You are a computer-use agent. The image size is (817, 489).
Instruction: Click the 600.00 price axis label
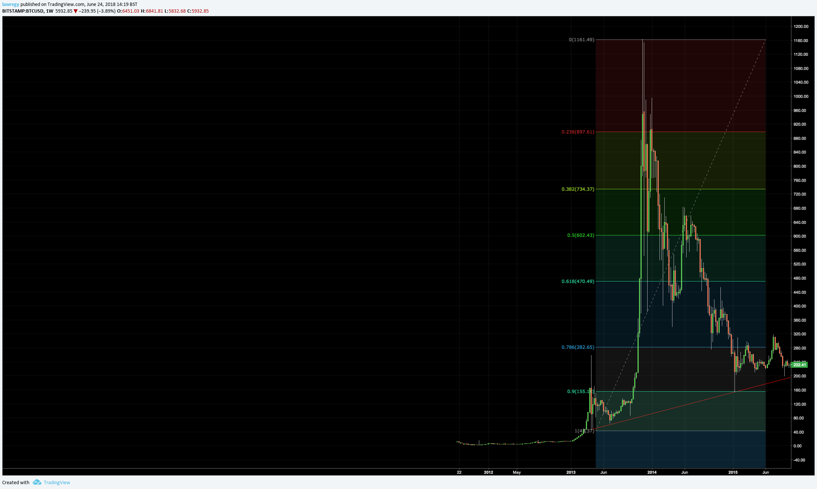[x=800, y=236]
